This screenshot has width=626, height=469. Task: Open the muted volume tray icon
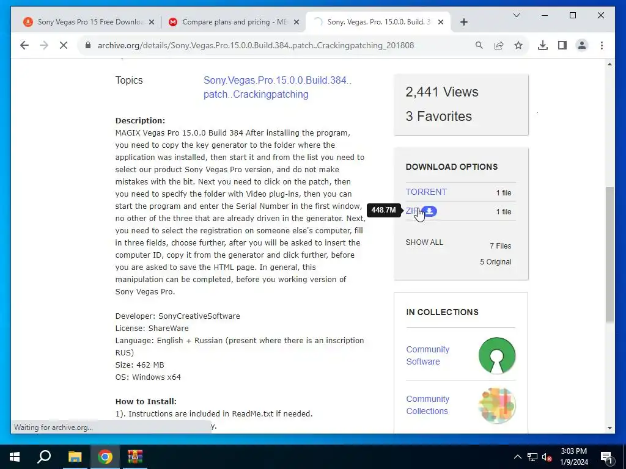click(x=547, y=457)
